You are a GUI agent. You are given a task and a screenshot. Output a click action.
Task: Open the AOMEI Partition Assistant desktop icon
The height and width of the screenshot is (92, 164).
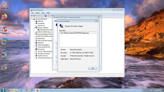[x=4, y=56]
